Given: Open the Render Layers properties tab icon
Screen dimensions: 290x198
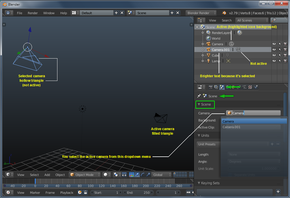Looking at the screenshot, I should click(x=216, y=87).
